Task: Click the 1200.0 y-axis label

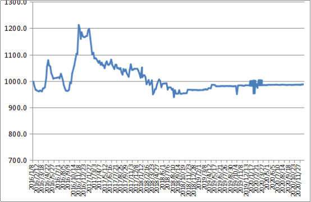Action: [16, 29]
